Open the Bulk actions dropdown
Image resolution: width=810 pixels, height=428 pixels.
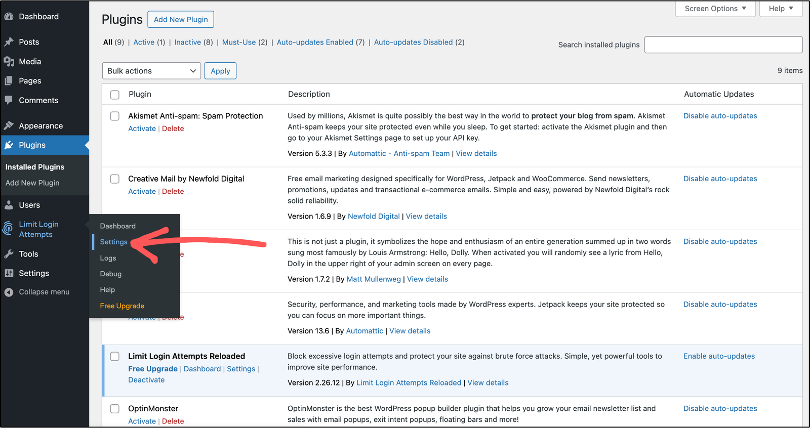tap(151, 71)
